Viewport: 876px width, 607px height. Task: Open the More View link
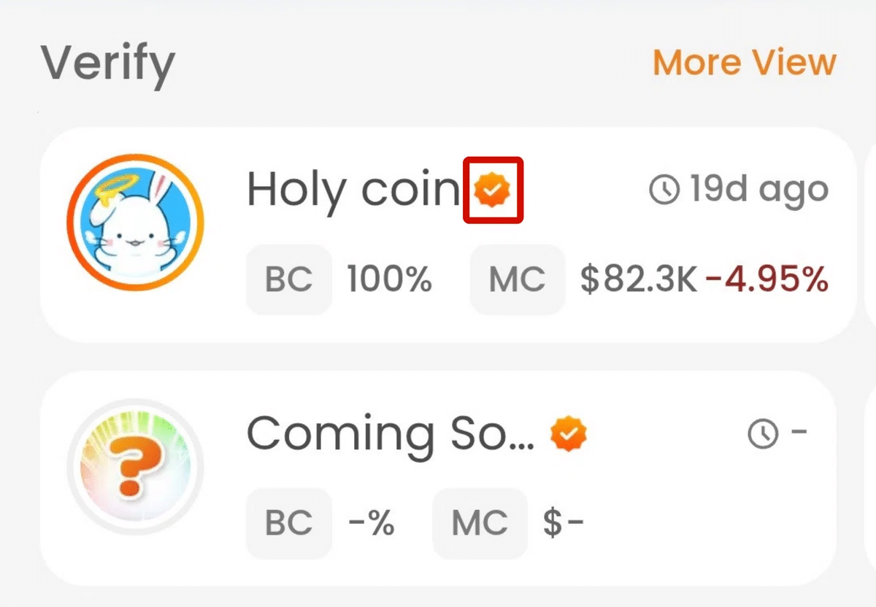click(744, 63)
